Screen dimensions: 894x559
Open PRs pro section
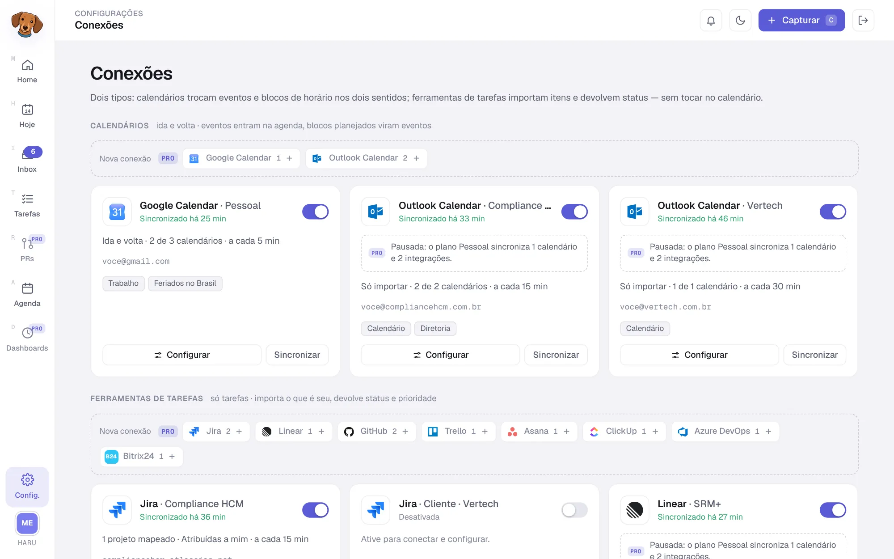tap(27, 250)
